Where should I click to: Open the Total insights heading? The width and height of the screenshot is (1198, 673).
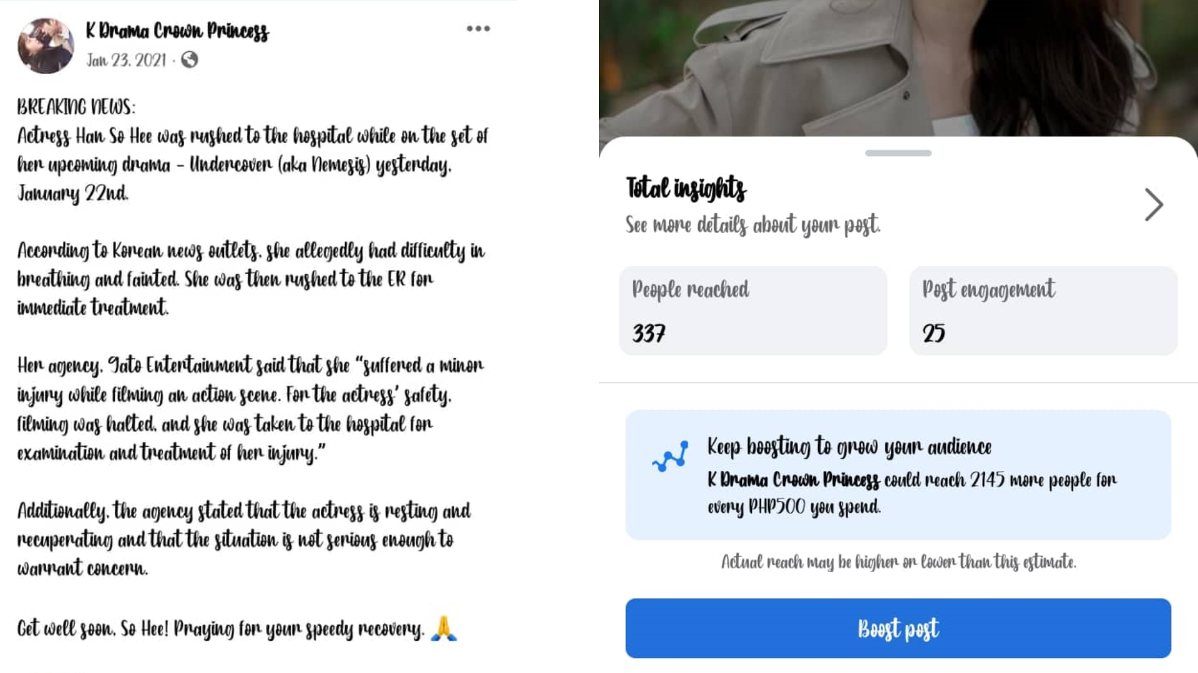click(686, 188)
